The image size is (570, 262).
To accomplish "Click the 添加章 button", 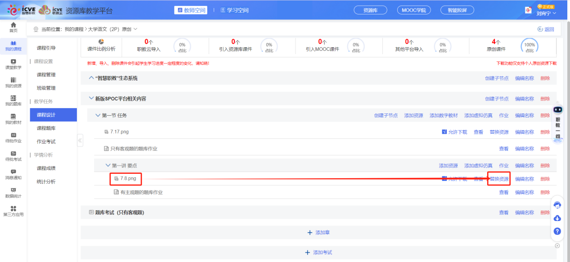I will click(319, 233).
